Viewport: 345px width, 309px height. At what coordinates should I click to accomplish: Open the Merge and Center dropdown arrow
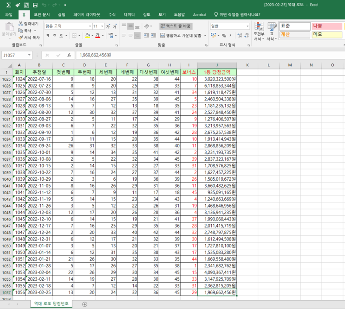[205, 36]
